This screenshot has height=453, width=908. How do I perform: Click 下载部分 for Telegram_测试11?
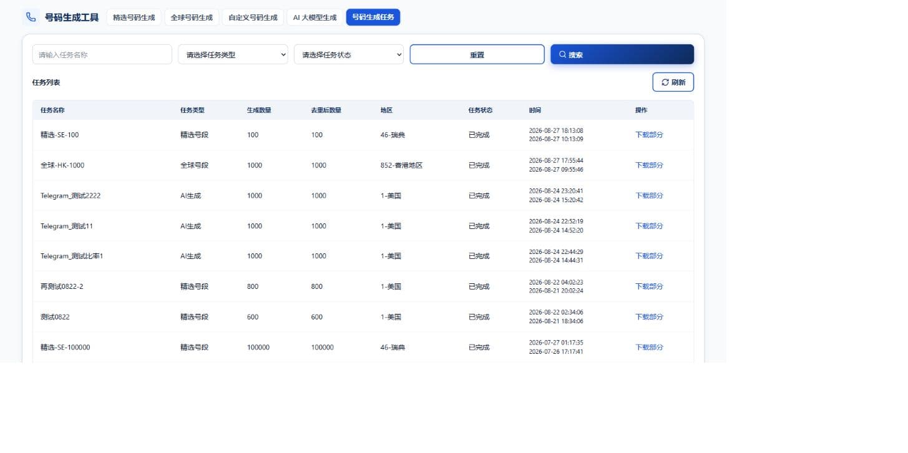[649, 226]
